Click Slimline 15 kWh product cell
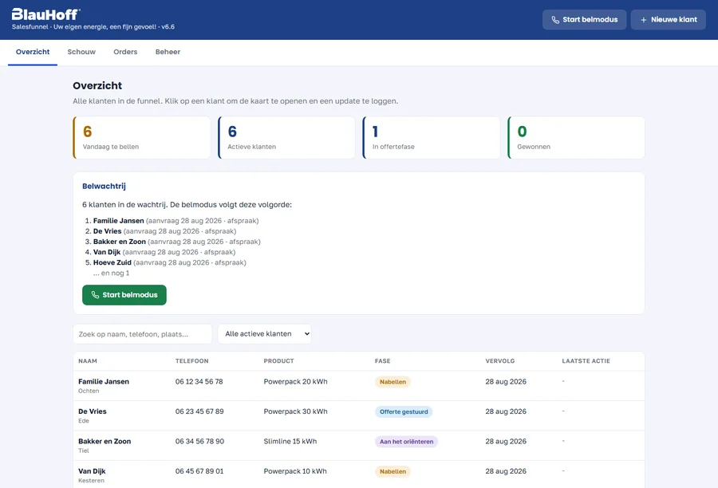Screen dimensions: 718x488 pos(290,441)
